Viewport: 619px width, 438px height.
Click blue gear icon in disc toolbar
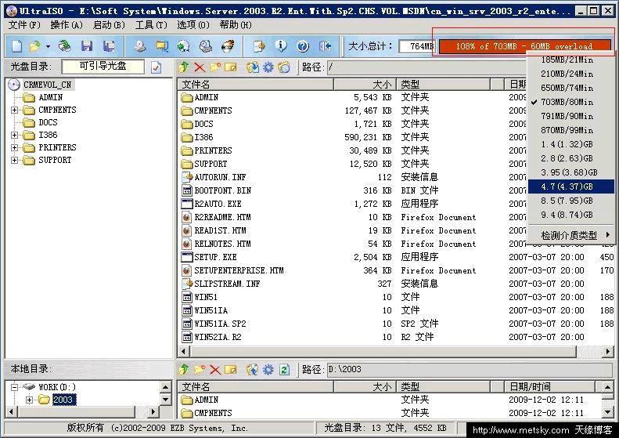(268, 67)
